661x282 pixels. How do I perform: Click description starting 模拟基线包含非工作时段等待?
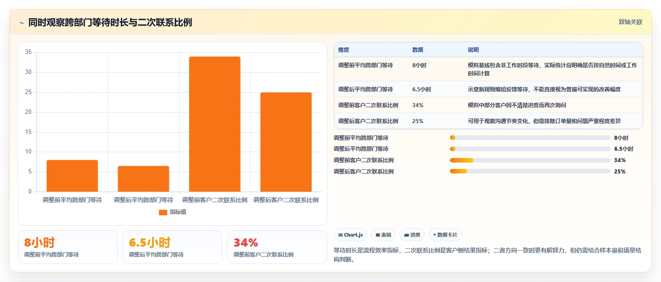[x=552, y=69]
